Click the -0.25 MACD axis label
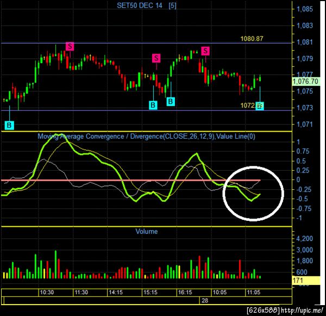326x316 pixels. 304,189
